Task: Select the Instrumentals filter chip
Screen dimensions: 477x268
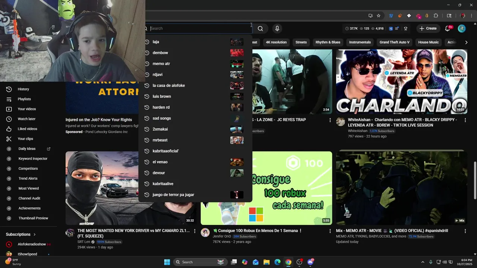Action: [360, 42]
